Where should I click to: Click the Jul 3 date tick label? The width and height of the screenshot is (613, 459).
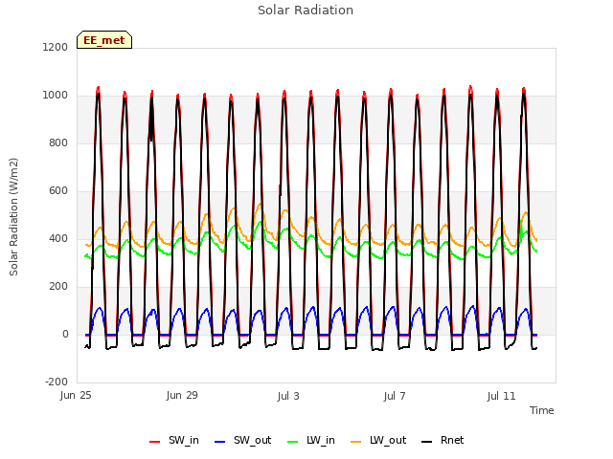tap(288, 396)
